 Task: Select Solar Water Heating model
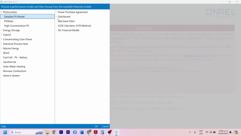coord(14,66)
